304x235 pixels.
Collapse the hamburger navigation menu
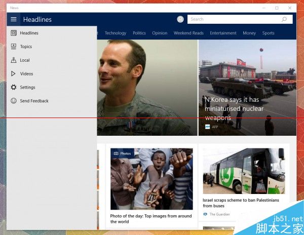[13, 19]
